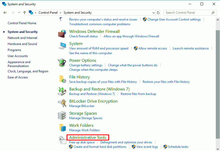Click Troubleshoot common computer problems

click(100, 24)
